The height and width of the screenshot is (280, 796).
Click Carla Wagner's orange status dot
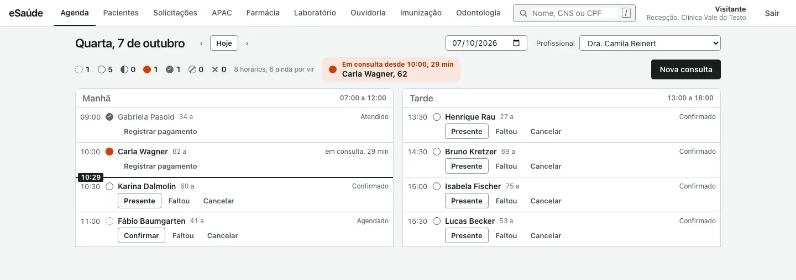(x=109, y=152)
